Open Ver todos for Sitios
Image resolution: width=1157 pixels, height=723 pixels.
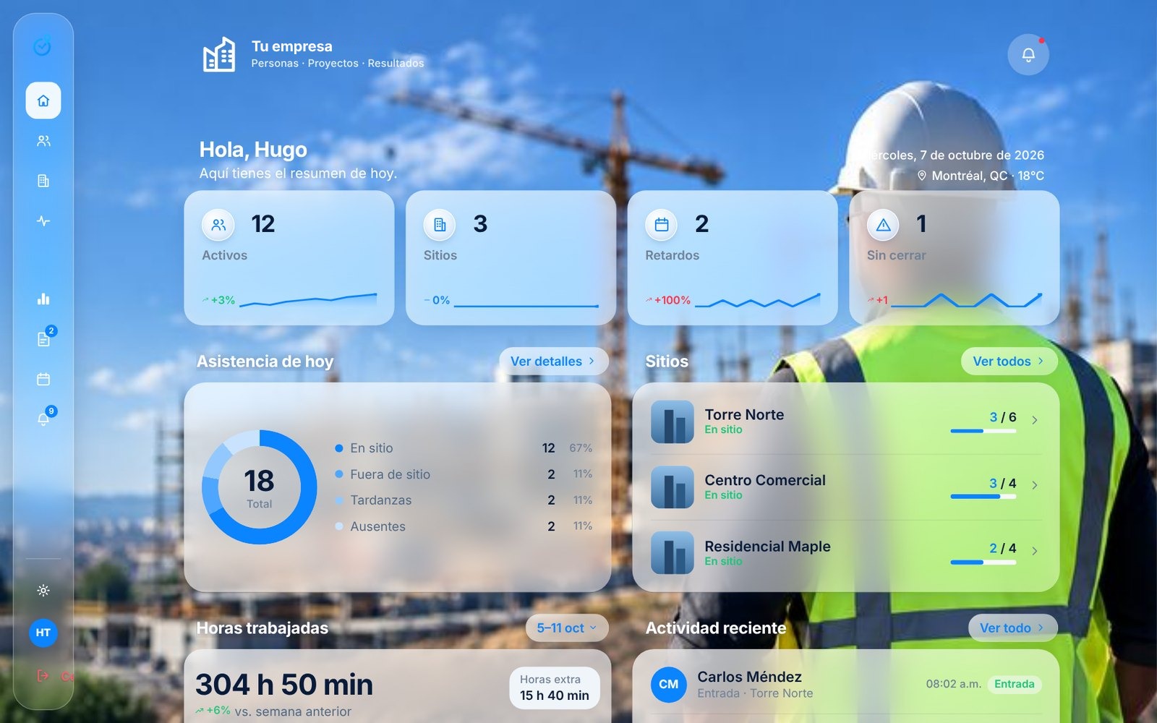[x=1009, y=361]
